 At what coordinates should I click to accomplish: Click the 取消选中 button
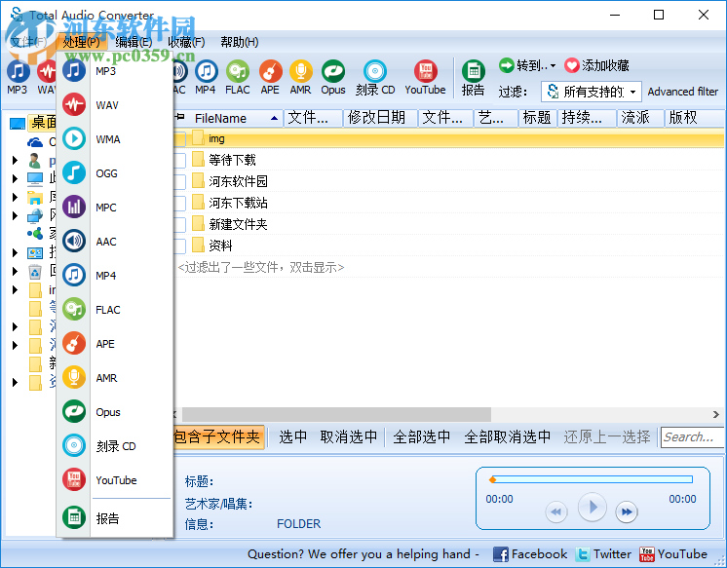click(x=349, y=436)
